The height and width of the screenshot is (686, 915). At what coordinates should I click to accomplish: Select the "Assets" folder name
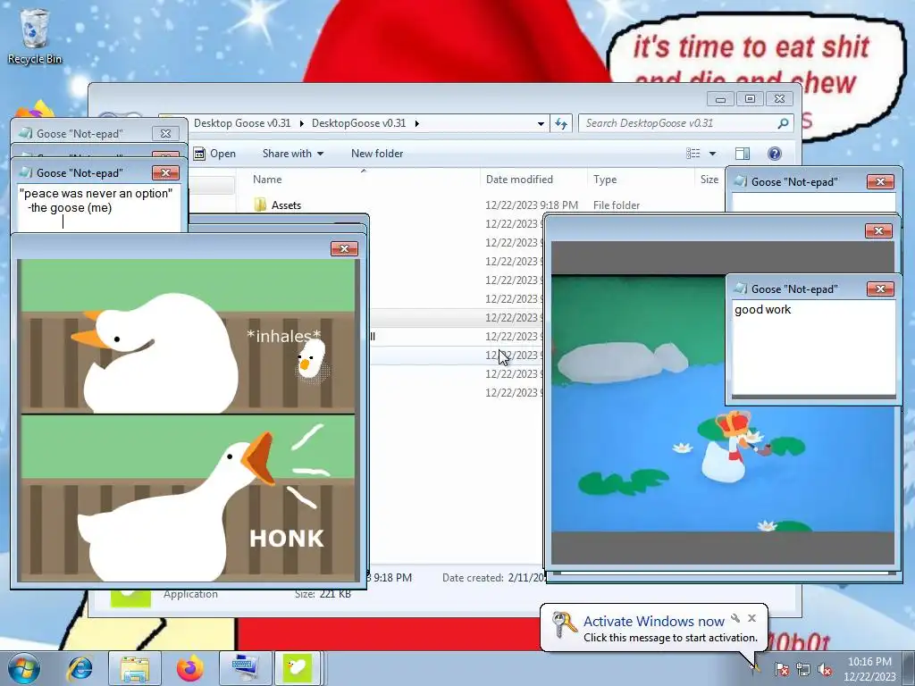tap(286, 205)
